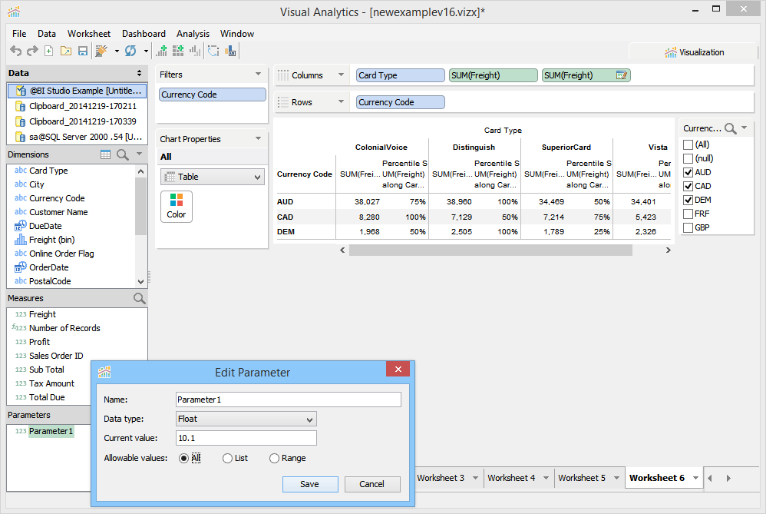Expand the Columns shelf dropdown arrow

click(x=341, y=75)
